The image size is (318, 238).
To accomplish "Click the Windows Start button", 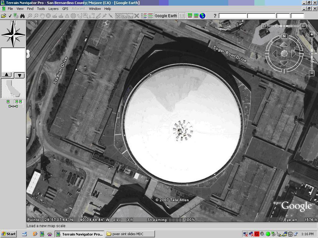I will [8, 234].
